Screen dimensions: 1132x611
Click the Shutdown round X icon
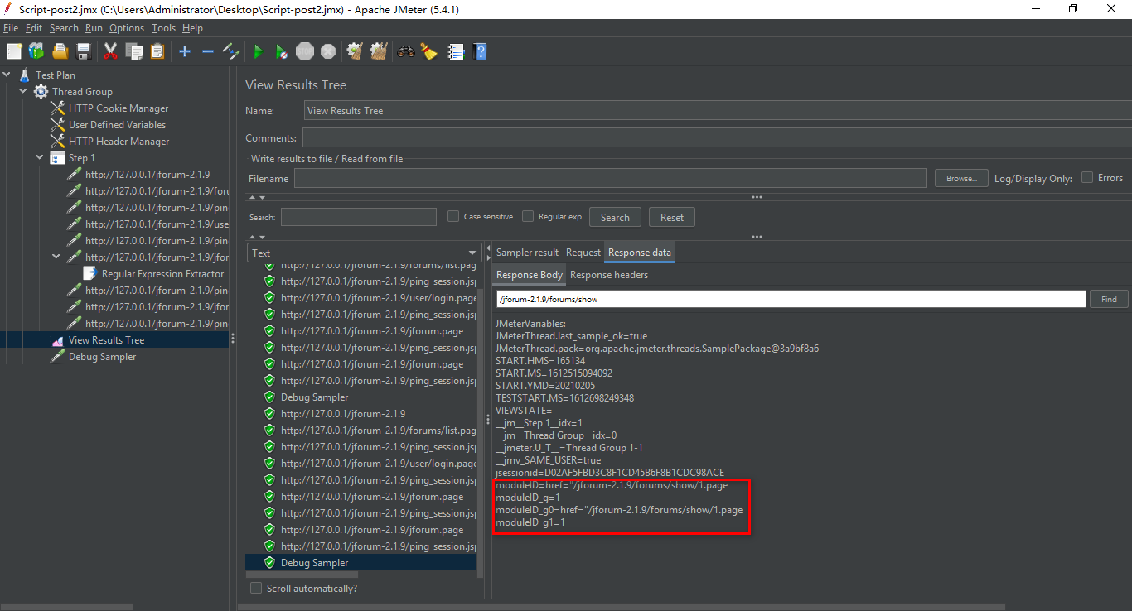tap(328, 51)
